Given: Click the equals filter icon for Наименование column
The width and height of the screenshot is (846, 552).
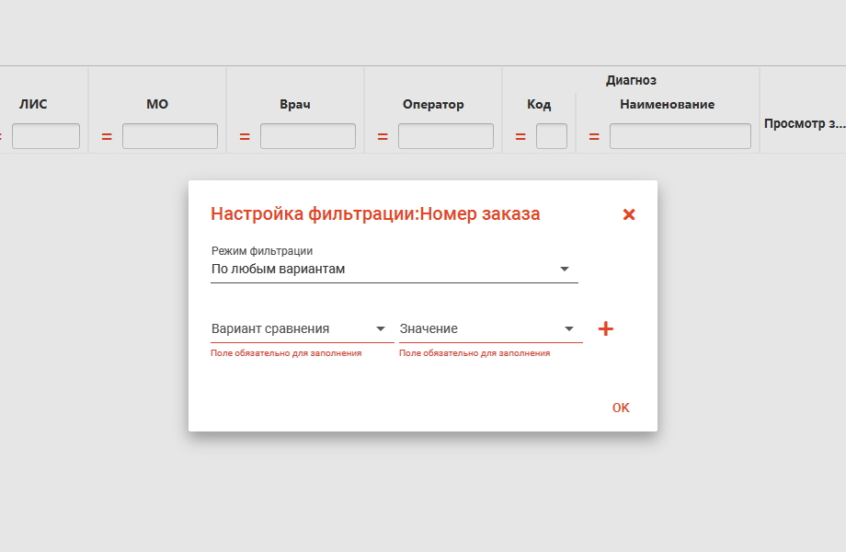Looking at the screenshot, I should tap(594, 137).
